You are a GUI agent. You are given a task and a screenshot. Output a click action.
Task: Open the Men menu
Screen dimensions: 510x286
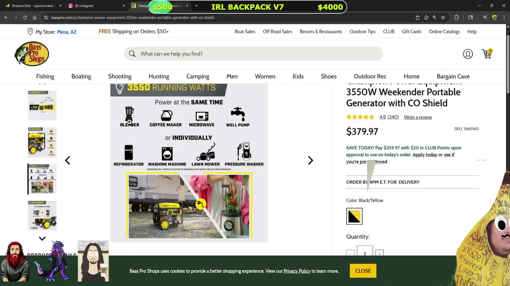(232, 76)
